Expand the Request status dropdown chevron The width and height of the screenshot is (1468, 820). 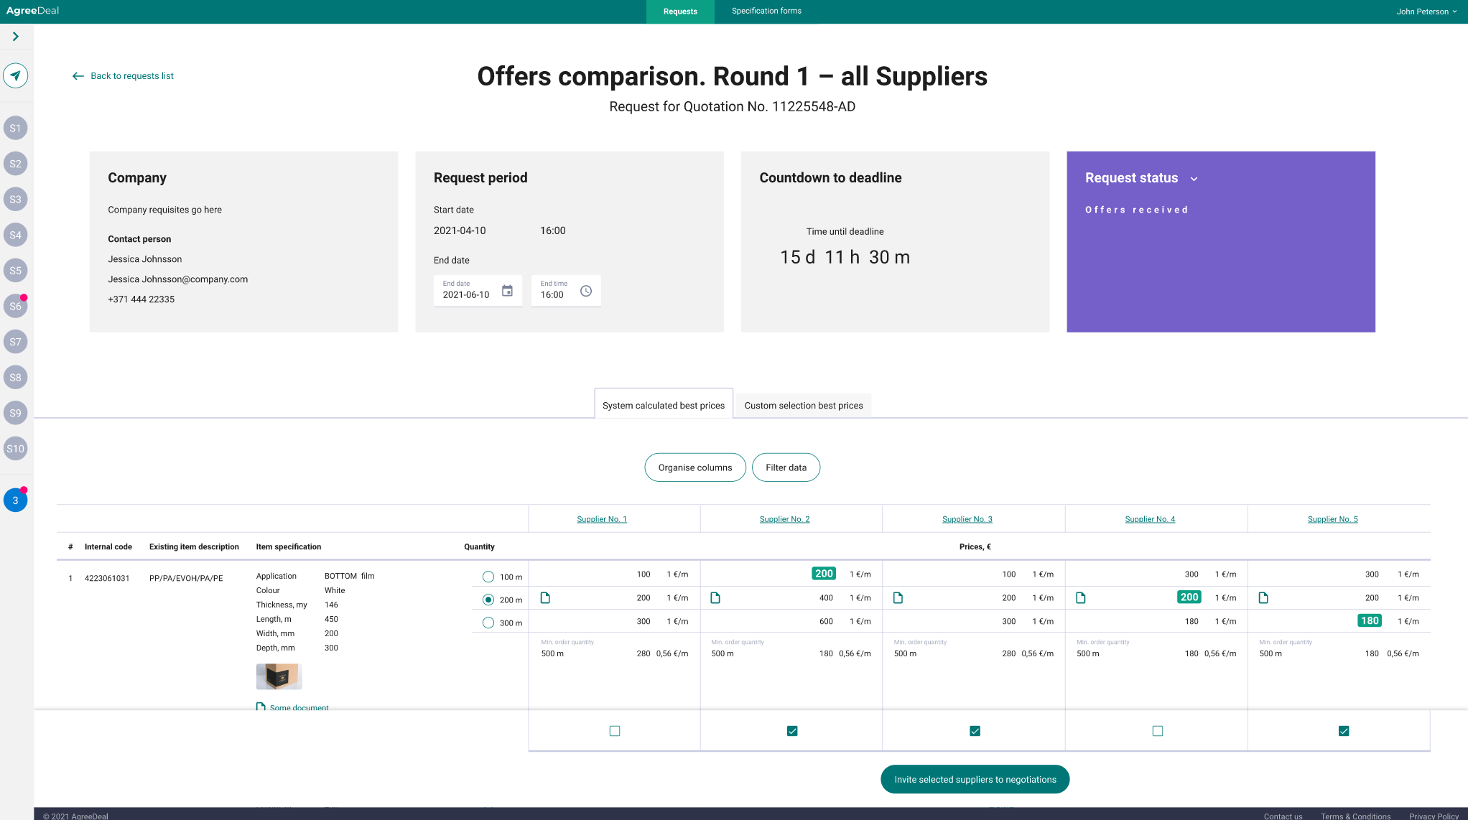tap(1194, 179)
